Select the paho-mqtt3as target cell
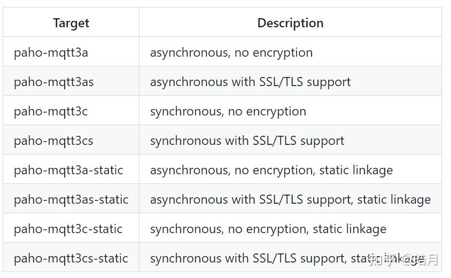Image resolution: width=451 pixels, height=278 pixels. click(54, 82)
